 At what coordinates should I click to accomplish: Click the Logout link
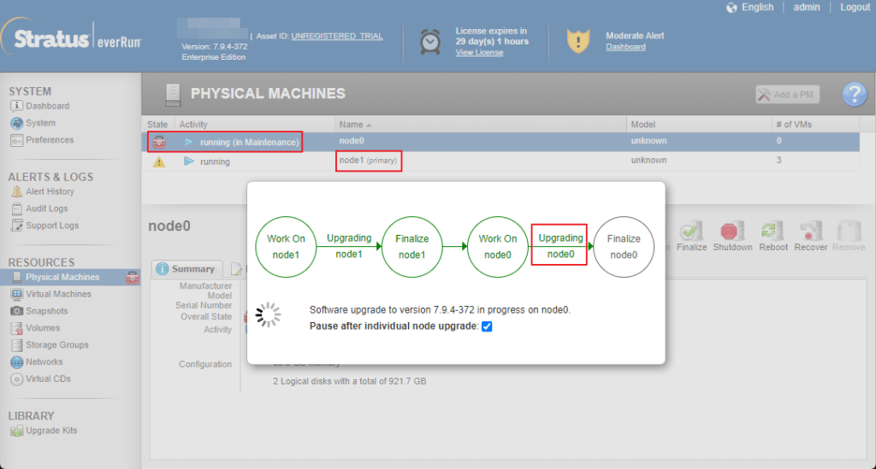855,7
